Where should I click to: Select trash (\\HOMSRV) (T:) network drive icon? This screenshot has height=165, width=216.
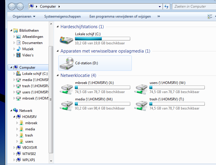pyautogui.click(x=141, y=106)
